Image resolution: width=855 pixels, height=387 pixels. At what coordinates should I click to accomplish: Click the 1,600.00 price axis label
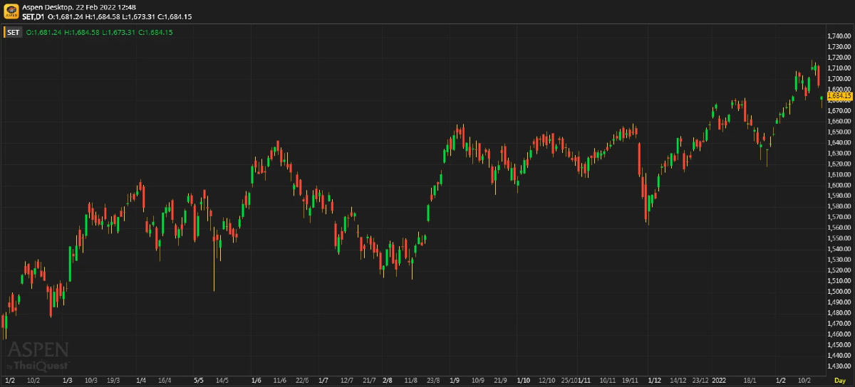(840, 185)
